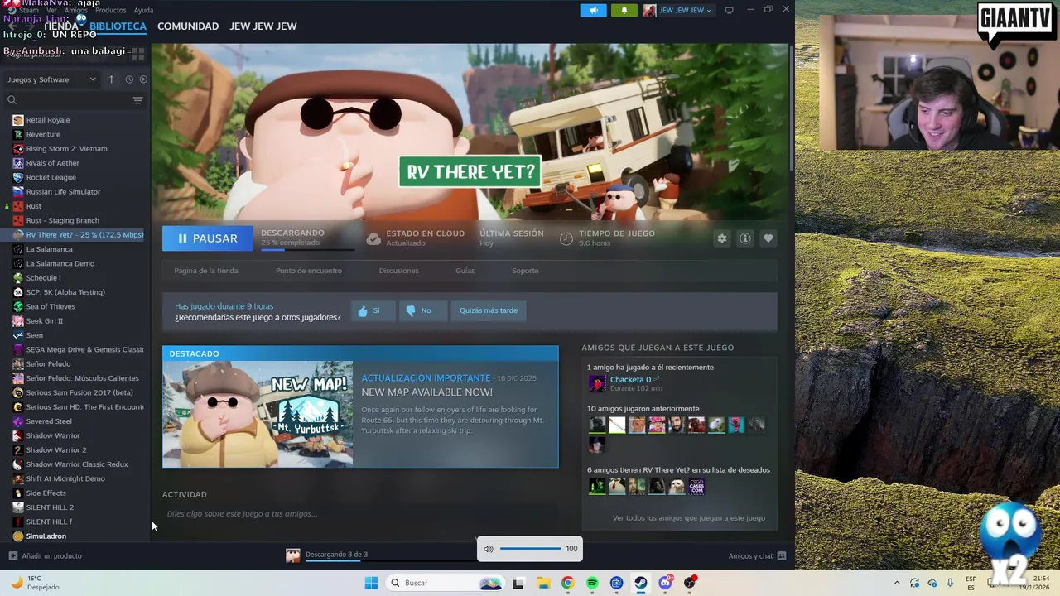
Task: Open JEW JEW JEW profile nav item
Action: tap(263, 26)
